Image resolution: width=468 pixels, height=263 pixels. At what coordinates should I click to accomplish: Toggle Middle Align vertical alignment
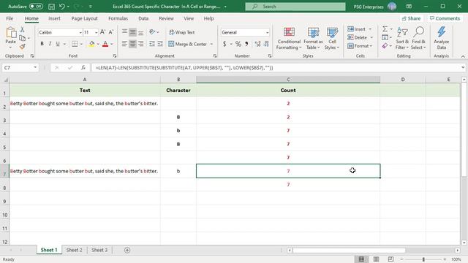pyautogui.click(x=132, y=32)
